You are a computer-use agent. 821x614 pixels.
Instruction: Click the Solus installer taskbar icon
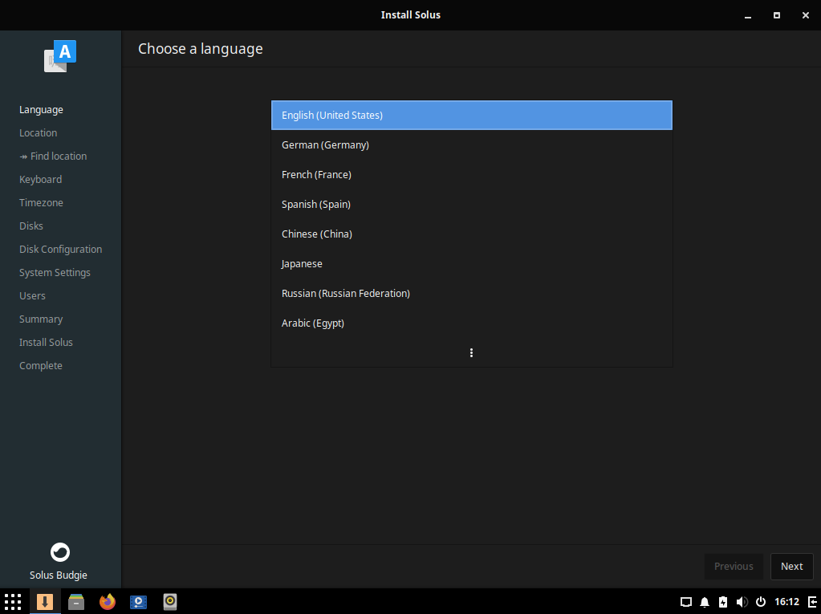pos(45,602)
